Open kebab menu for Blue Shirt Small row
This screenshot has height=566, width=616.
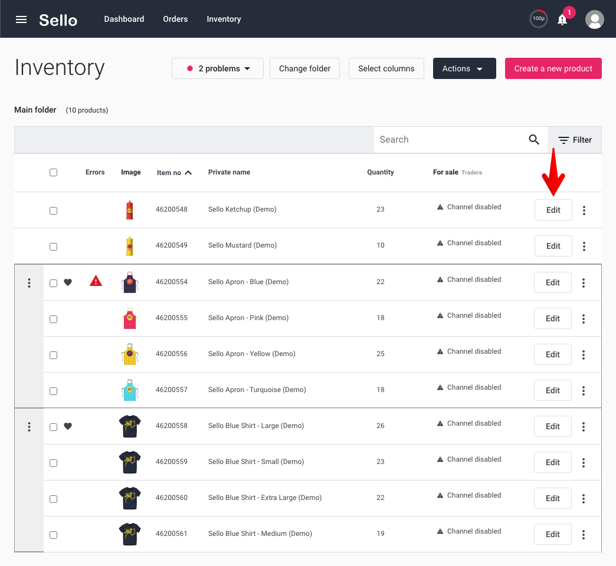[584, 463]
